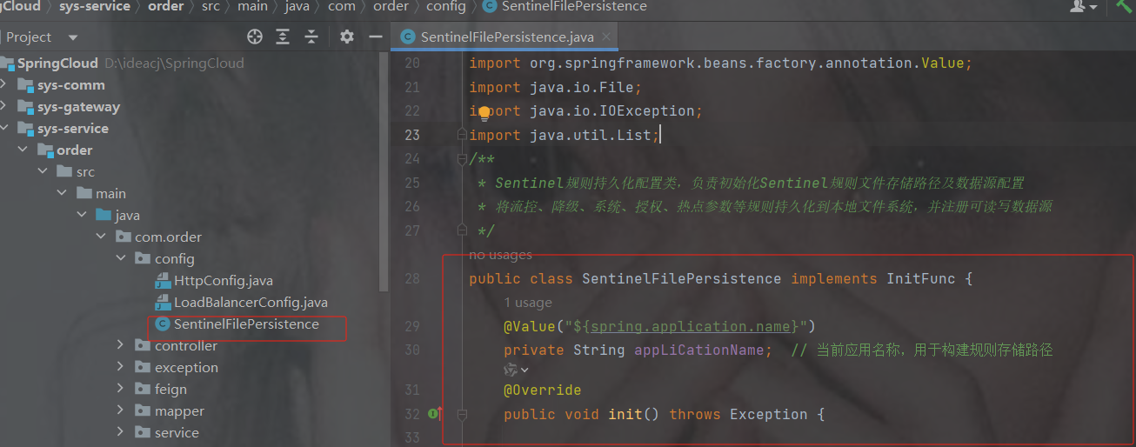Click spring.application.name property link

(x=691, y=326)
